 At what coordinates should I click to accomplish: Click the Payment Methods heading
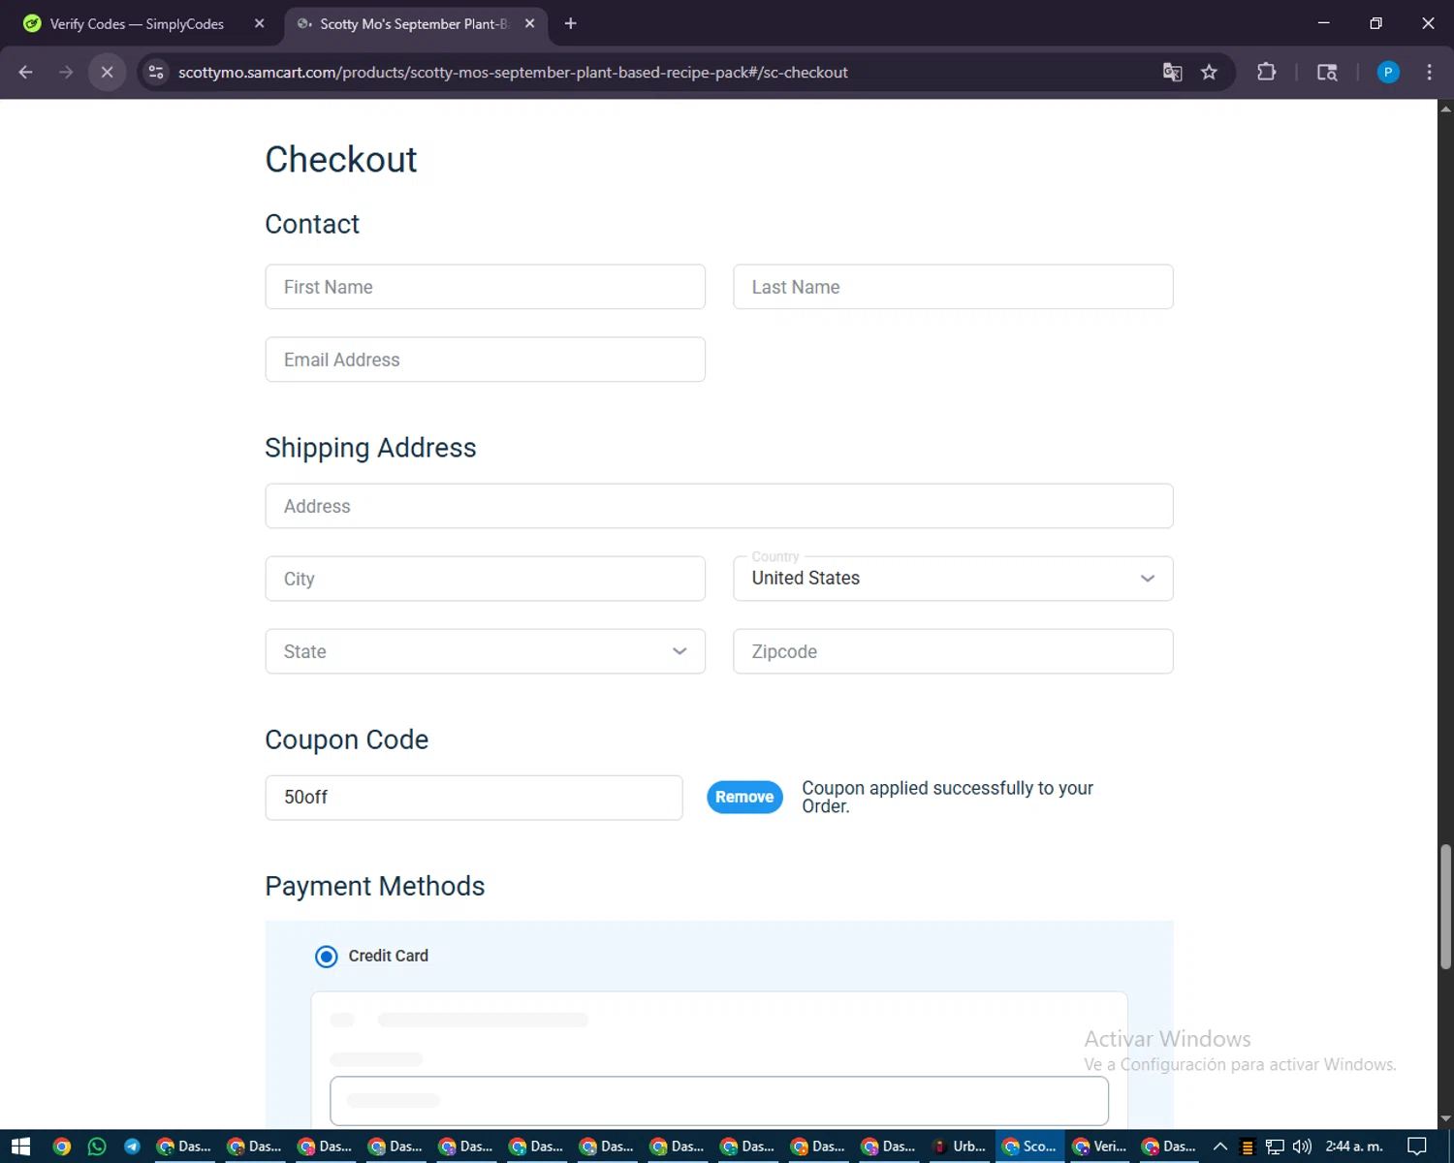coord(375,886)
